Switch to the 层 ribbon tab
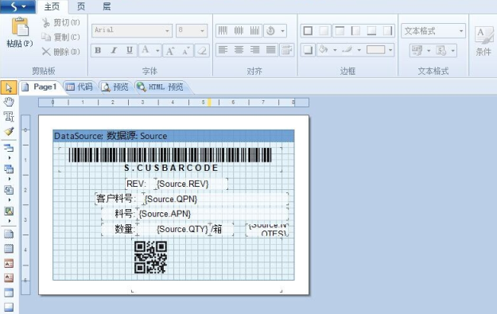The height and width of the screenshot is (314, 497). point(107,6)
